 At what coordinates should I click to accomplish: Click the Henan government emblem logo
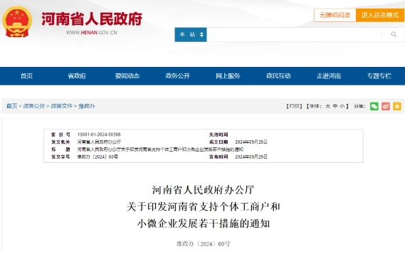pos(17,21)
